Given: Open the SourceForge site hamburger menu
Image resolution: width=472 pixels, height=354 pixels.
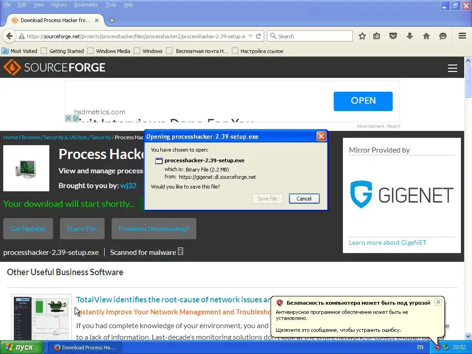Looking at the screenshot, I should click(453, 68).
